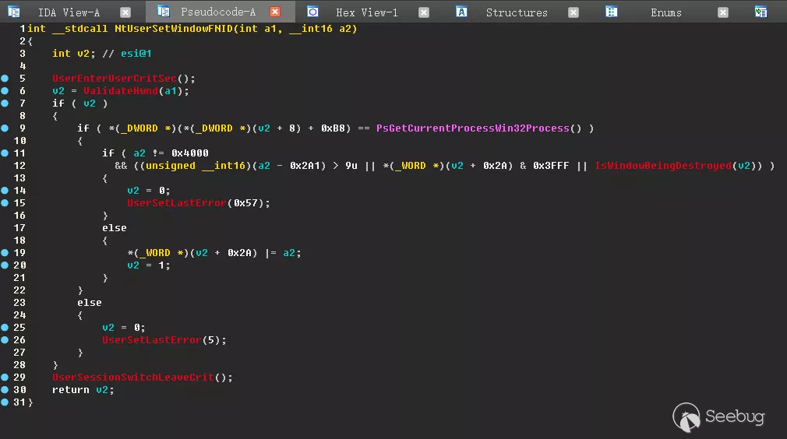Click the UserEnterUserCritSec call
Image resolution: width=787 pixels, height=439 pixels.
tap(115, 78)
